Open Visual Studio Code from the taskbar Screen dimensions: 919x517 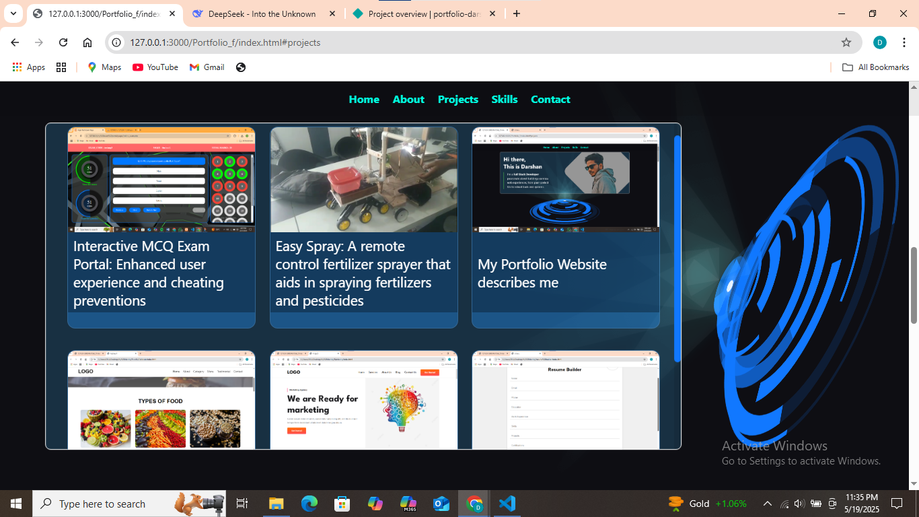[x=507, y=504]
